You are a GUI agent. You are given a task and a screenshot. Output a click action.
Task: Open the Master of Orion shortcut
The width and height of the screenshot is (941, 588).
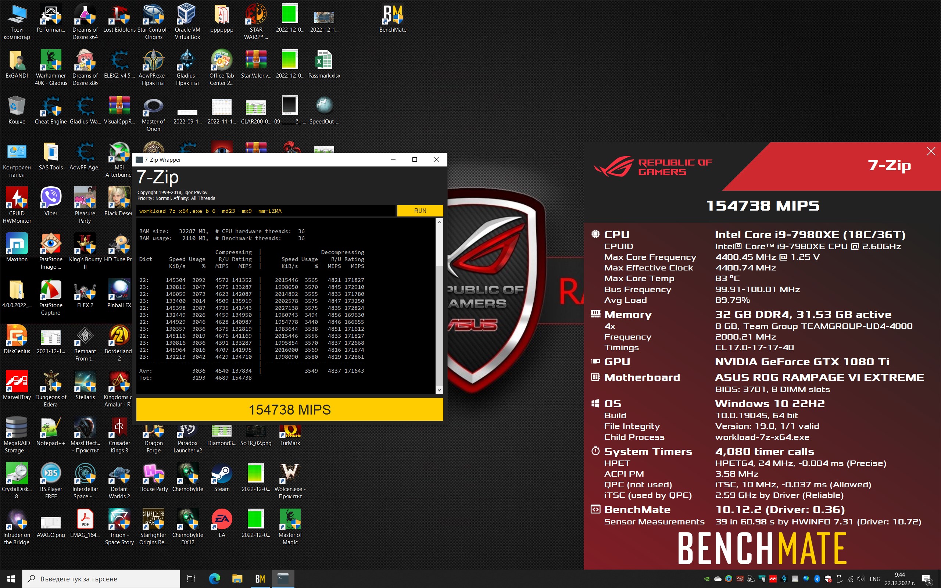pos(154,114)
